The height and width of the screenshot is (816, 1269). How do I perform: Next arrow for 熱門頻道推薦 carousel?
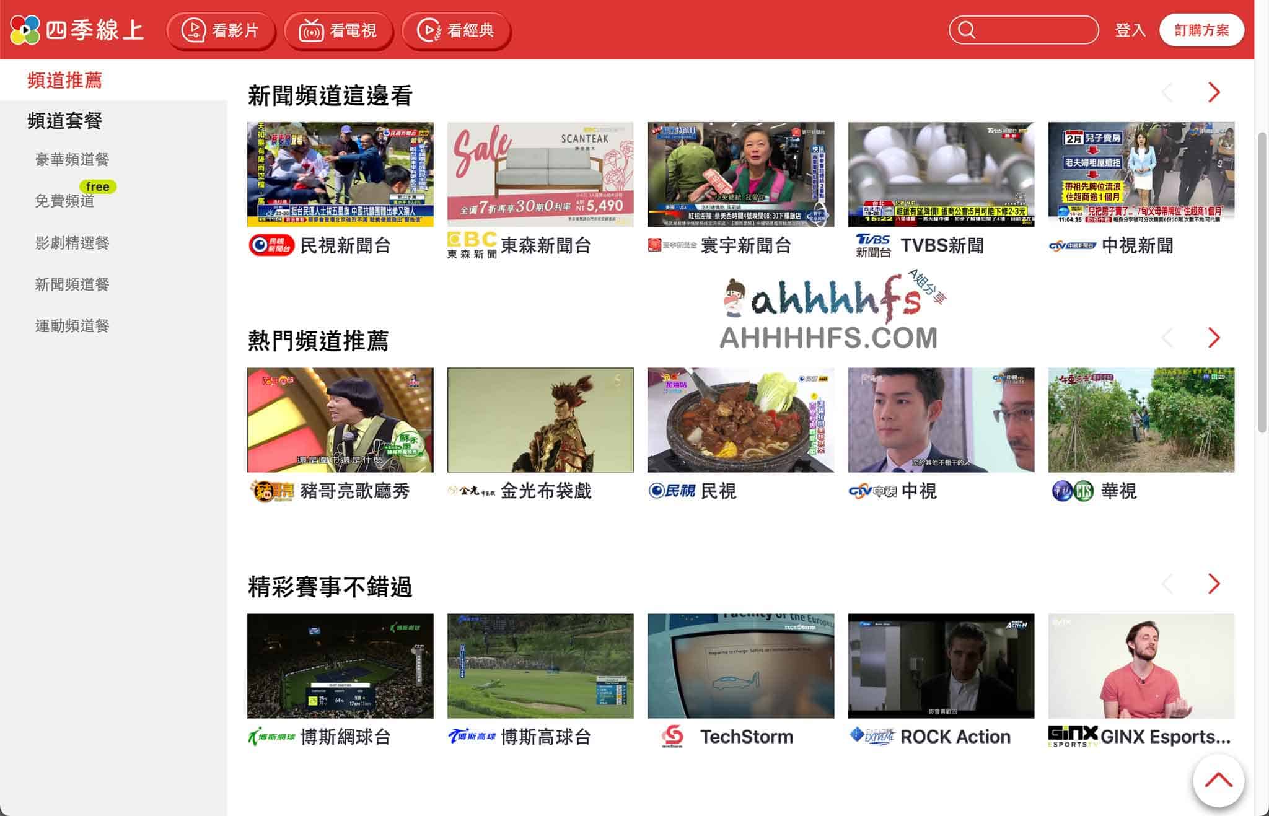click(x=1214, y=338)
